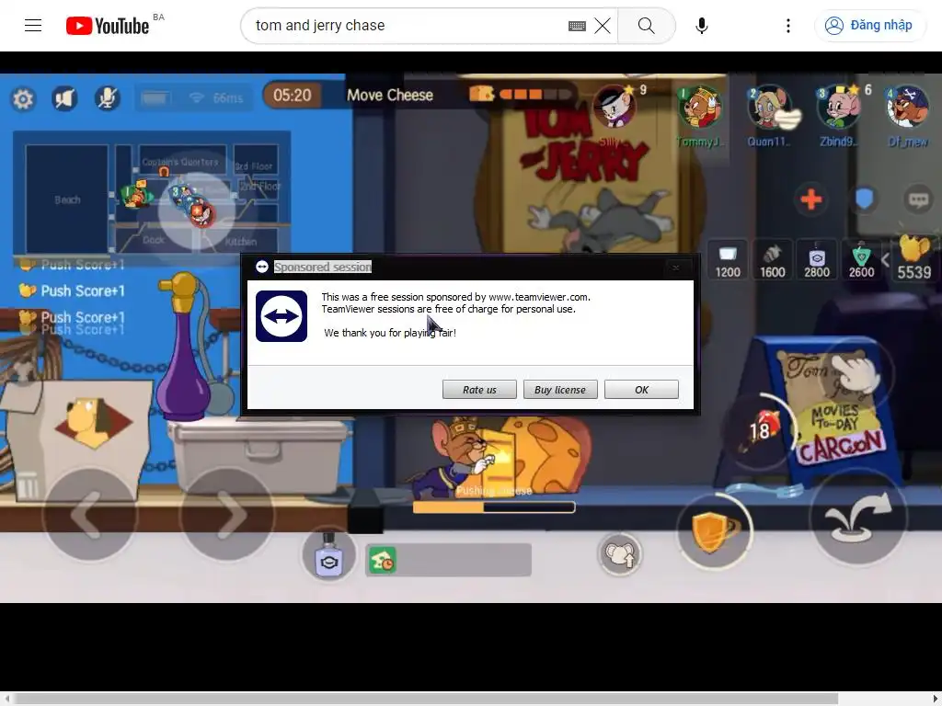Click the Sponsored session title text
The image size is (942, 706).
coord(323,268)
